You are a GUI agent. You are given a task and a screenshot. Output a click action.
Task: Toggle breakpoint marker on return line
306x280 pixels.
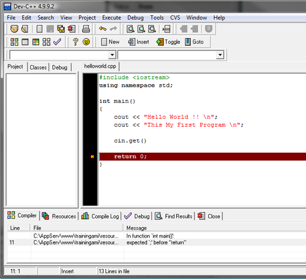click(x=92, y=156)
